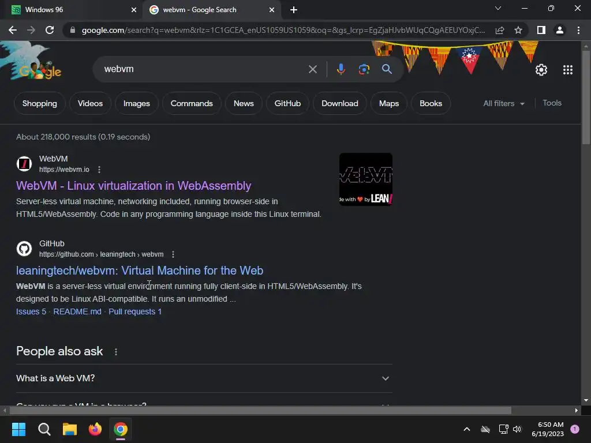Open the Google apps grid
The image size is (591, 443).
pos(568,70)
